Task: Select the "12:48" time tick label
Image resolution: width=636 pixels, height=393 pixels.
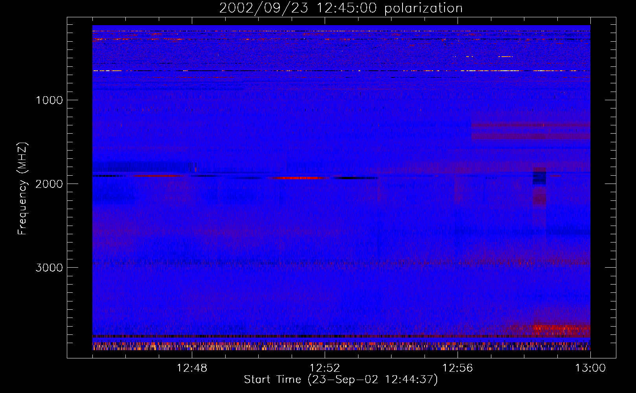Action: [192, 368]
